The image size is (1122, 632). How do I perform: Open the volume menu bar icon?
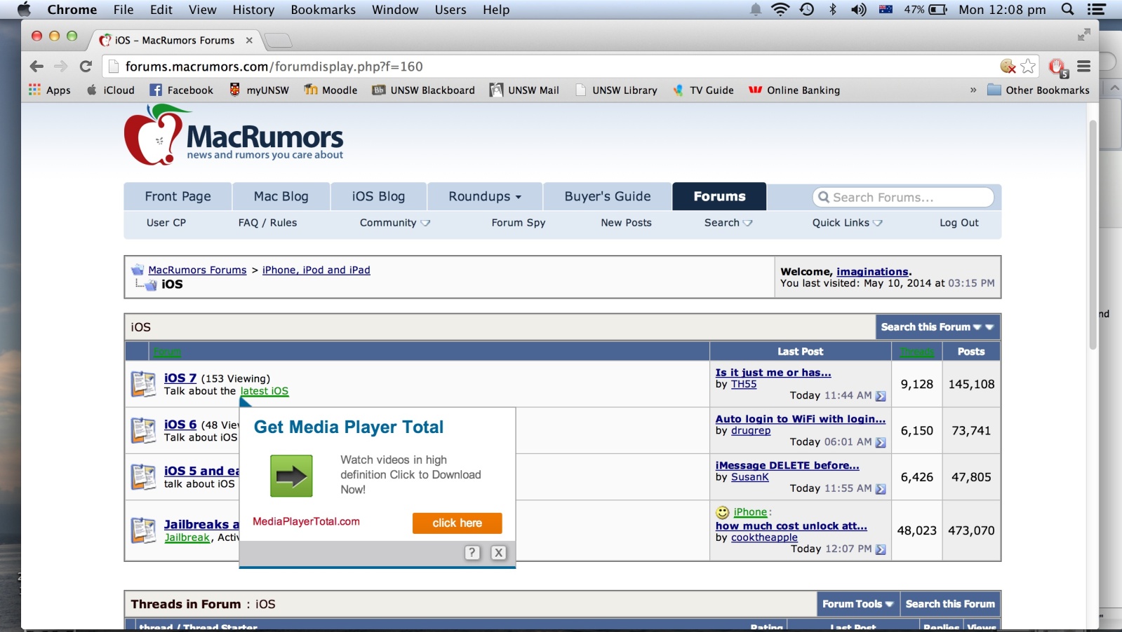coord(858,9)
